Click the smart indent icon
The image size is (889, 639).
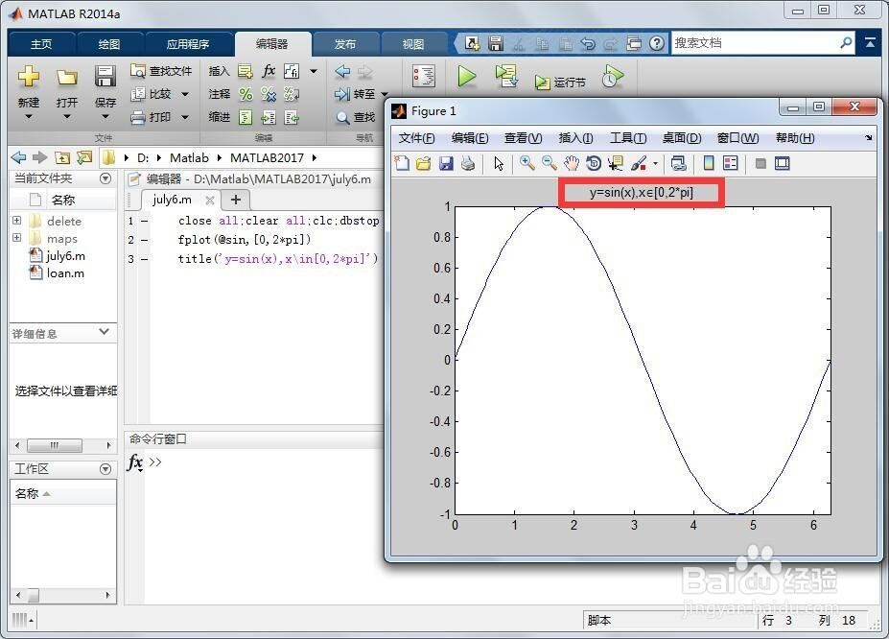point(246,117)
